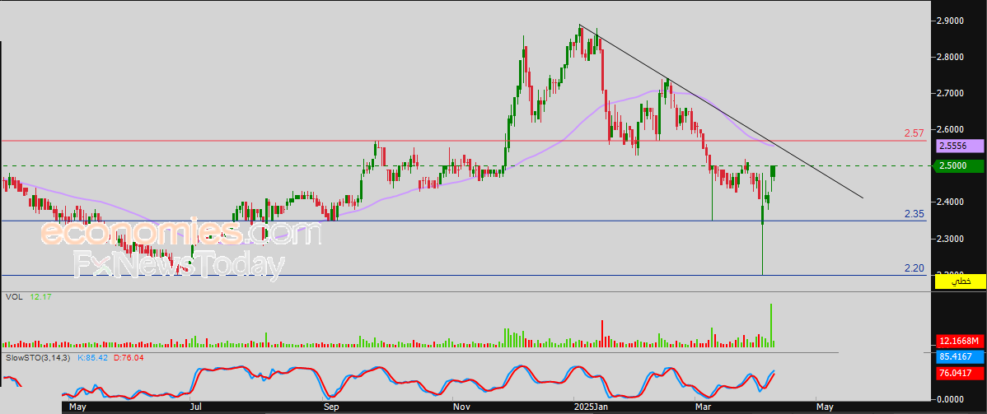Select the black descending trendline
Screen dimensions: 987x414
pos(721,111)
